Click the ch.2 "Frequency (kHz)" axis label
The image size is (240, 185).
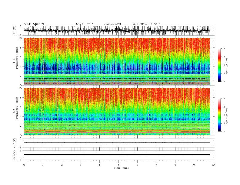[17, 108]
